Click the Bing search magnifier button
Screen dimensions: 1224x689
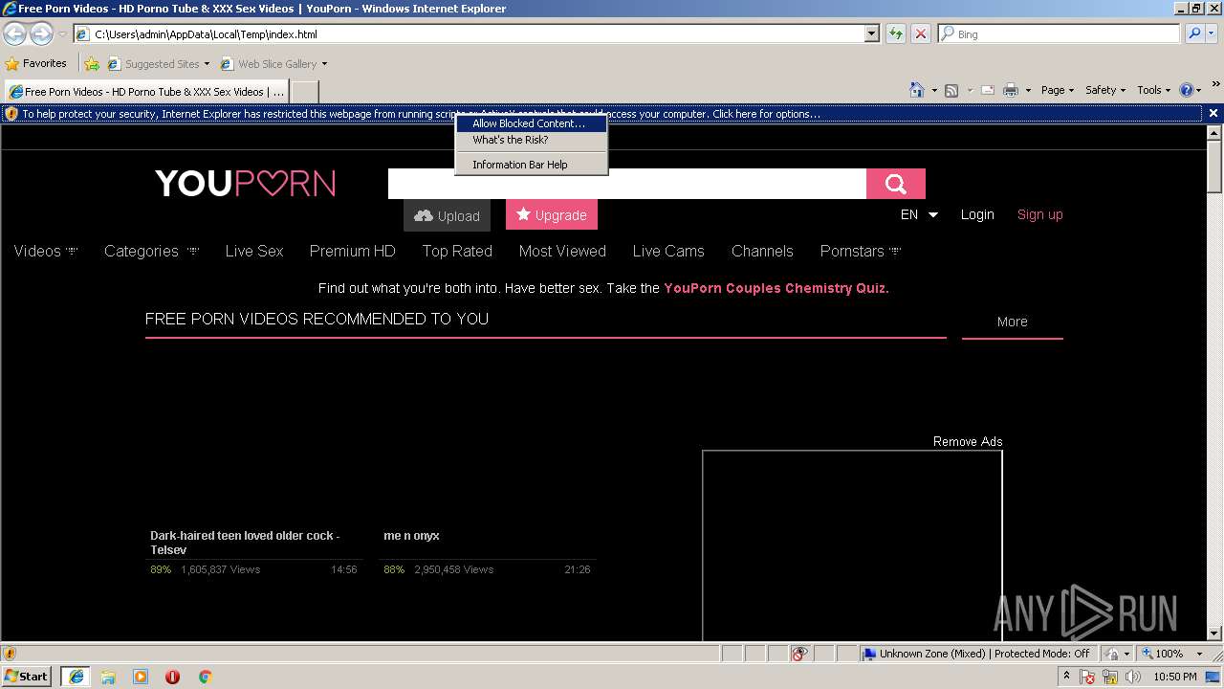[x=1194, y=33]
